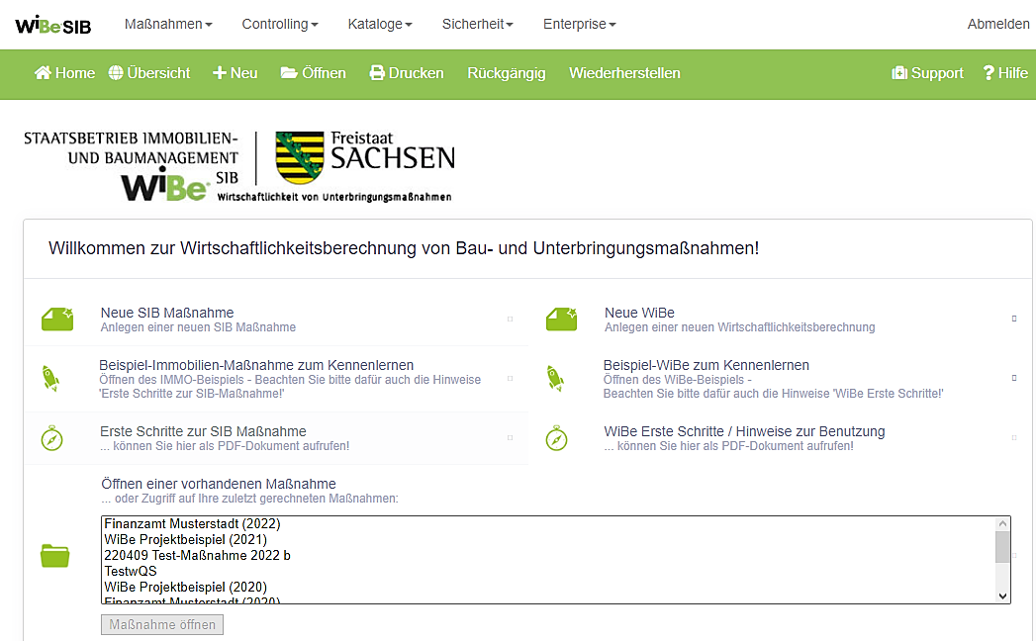Click rocket icon for Beispiel-WiBe
The height and width of the screenshot is (641, 1036).
coord(556,378)
